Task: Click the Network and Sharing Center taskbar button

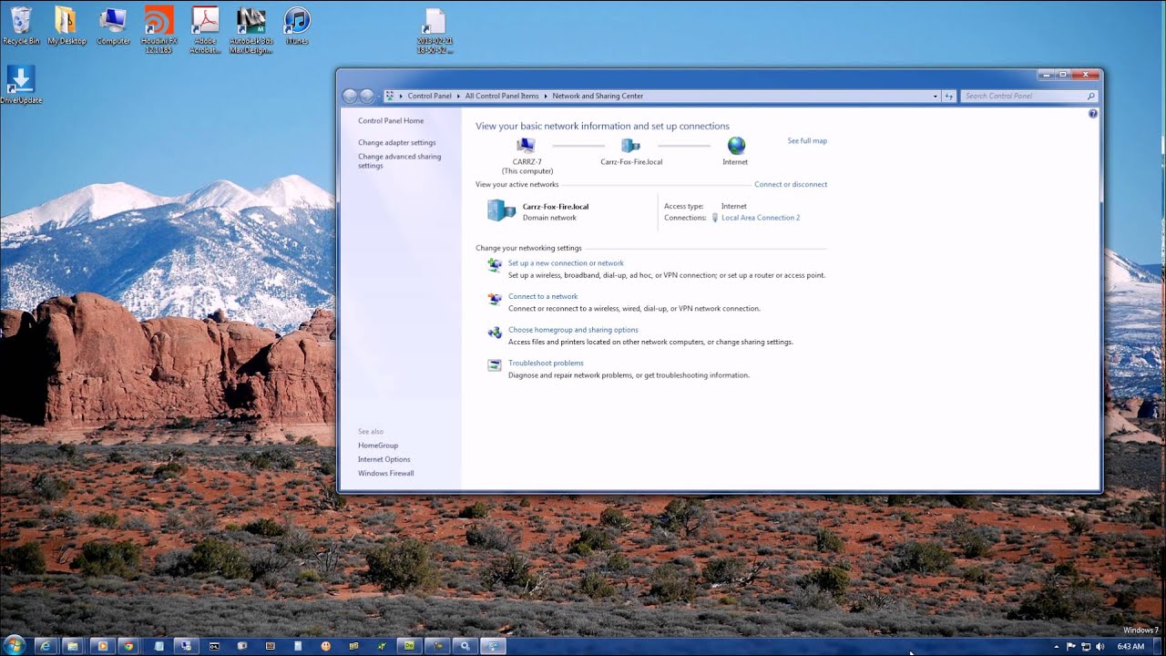Action: click(x=493, y=646)
